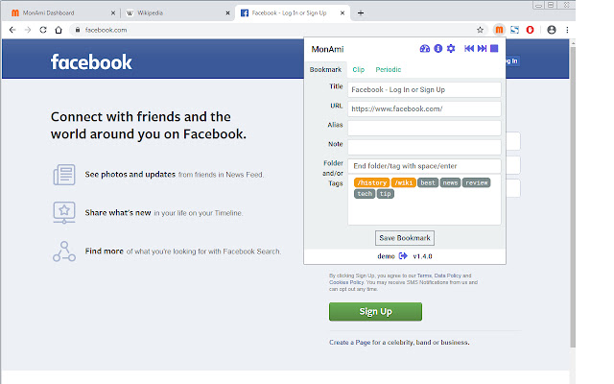
Task: Close the Facebook tab
Action: (342, 12)
